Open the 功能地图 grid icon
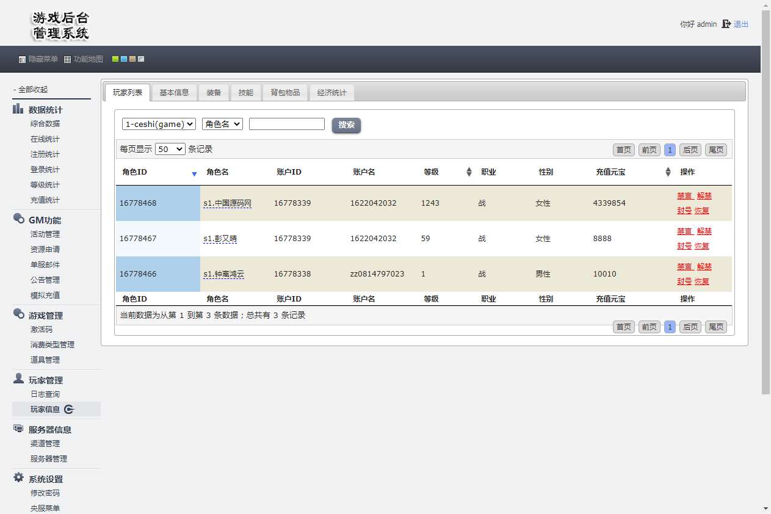Screen dimensions: 771x514 click(x=67, y=59)
